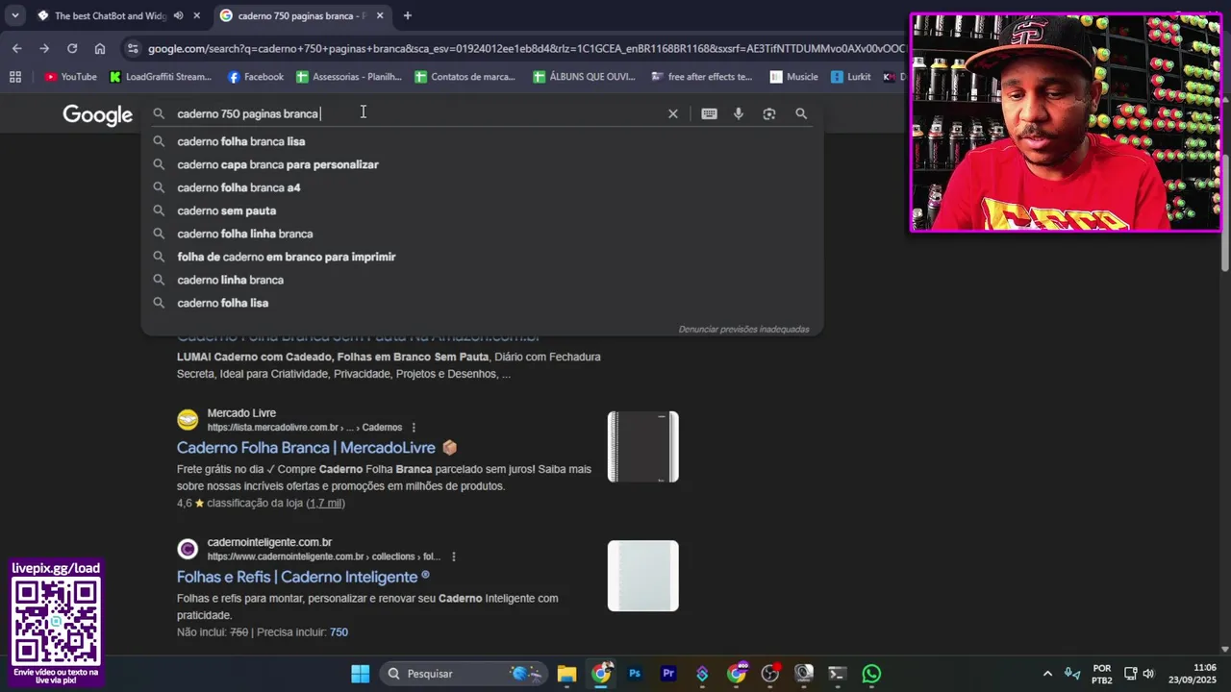Click the taskbar Pesquisar search box

tap(462, 674)
